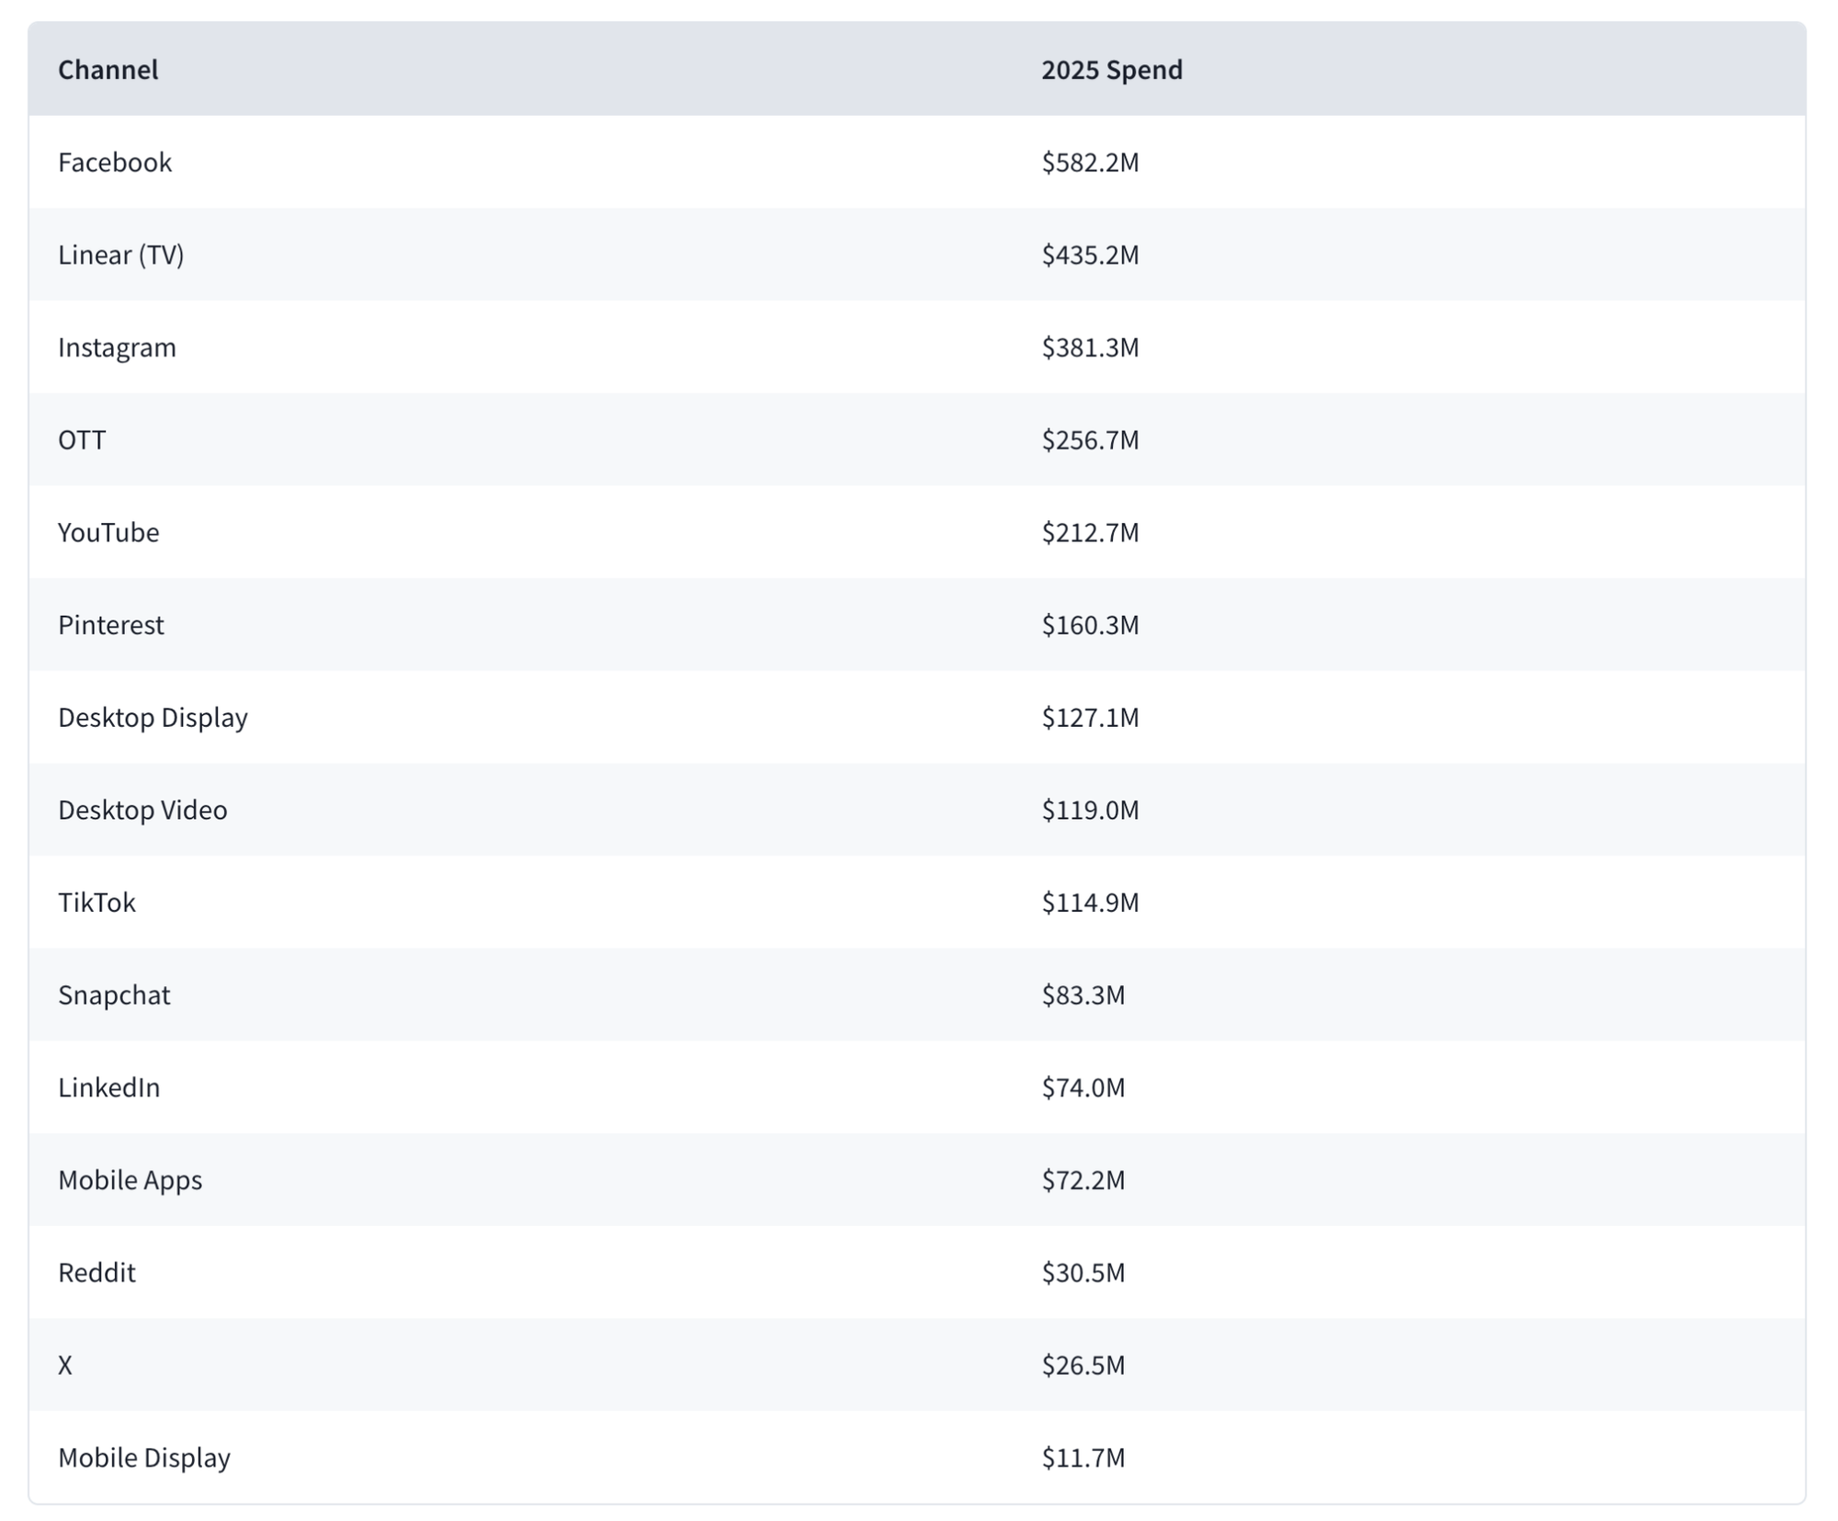Select the LinkedIn channel cell

pos(108,1087)
